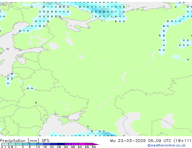Click the '06..09 UTC' time text
Image resolution: width=192 pixels, height=148 pixels.
(x=160, y=141)
